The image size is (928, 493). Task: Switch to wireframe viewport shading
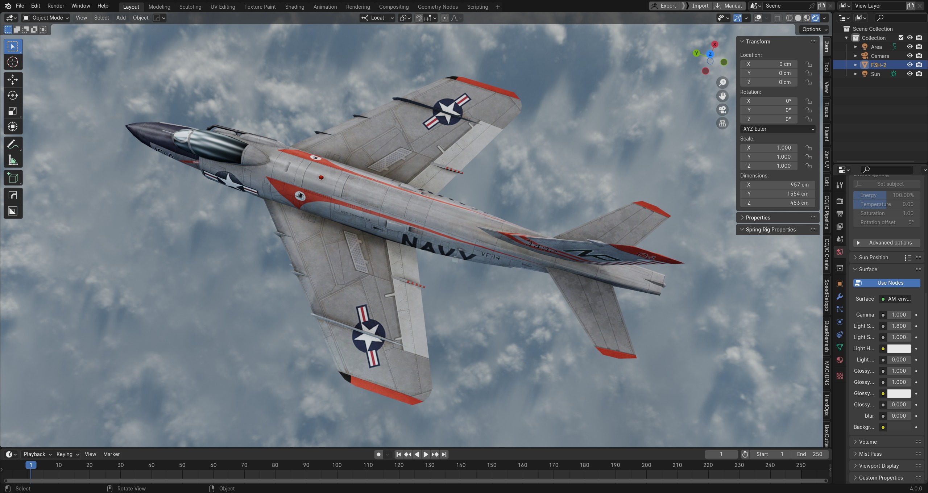click(789, 18)
